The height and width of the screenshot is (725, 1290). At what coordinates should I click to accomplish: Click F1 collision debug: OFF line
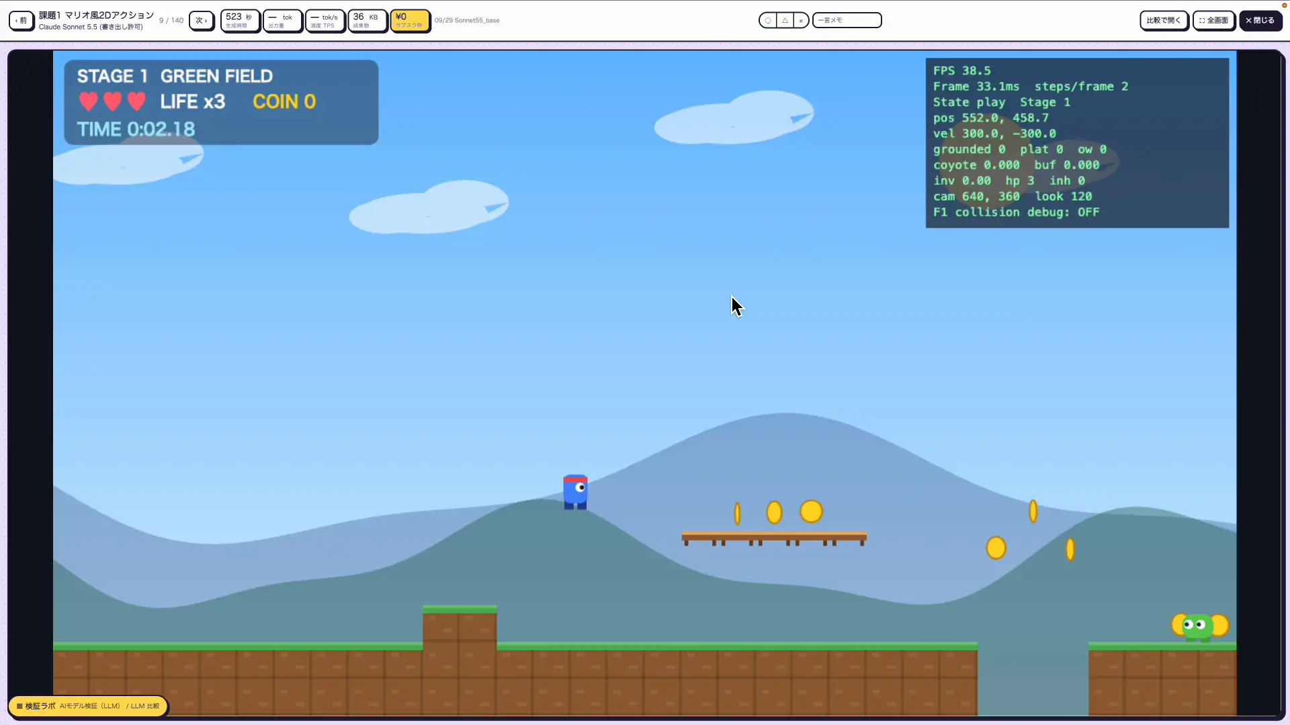tap(1016, 212)
